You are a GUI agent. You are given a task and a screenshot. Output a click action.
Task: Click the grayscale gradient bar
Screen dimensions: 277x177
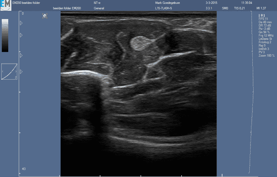point(5,36)
